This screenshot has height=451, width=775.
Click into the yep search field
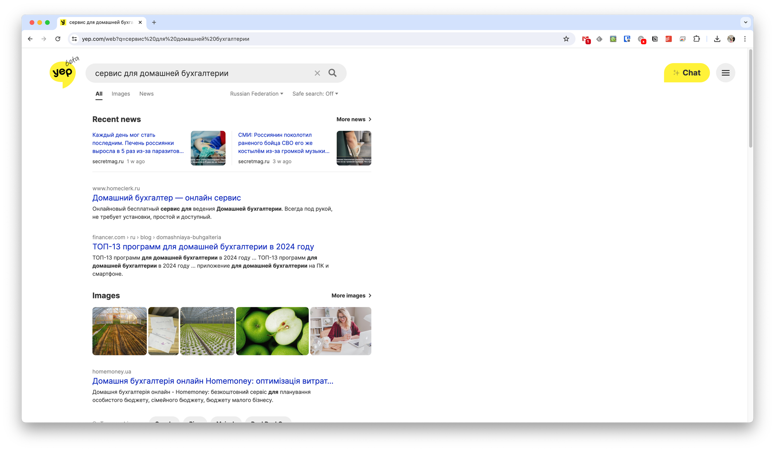[201, 73]
